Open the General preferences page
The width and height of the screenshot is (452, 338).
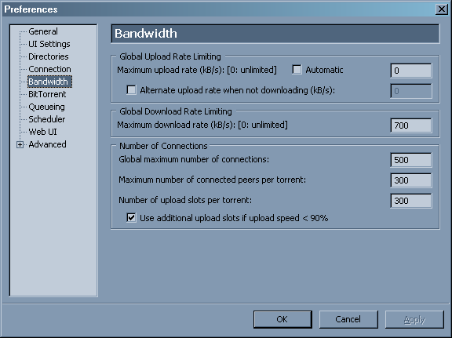coord(43,31)
